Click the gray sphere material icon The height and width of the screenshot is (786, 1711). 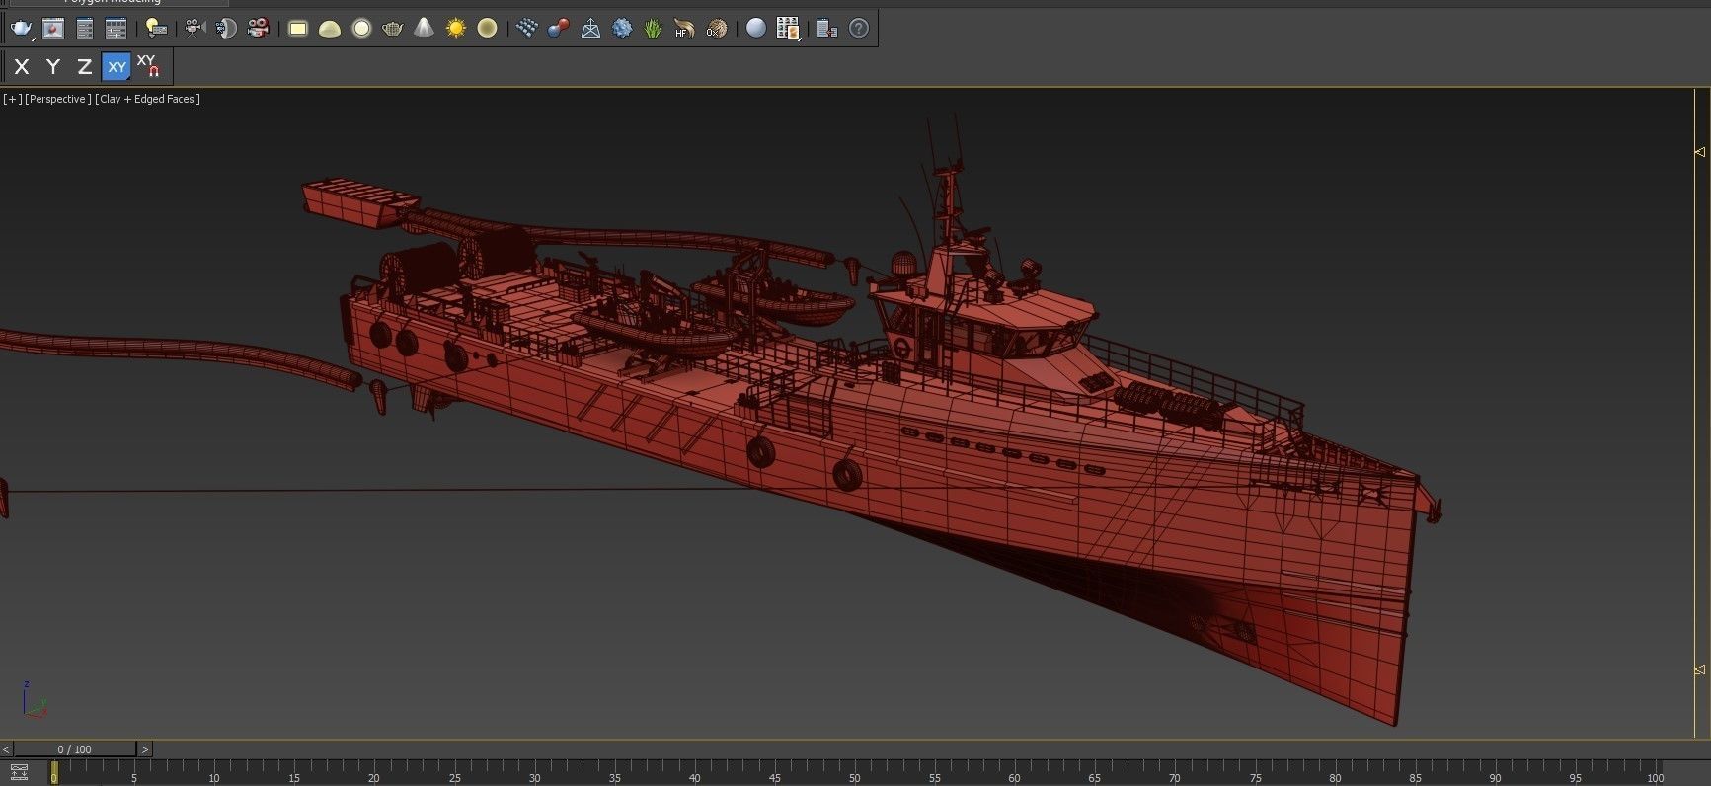tap(756, 29)
